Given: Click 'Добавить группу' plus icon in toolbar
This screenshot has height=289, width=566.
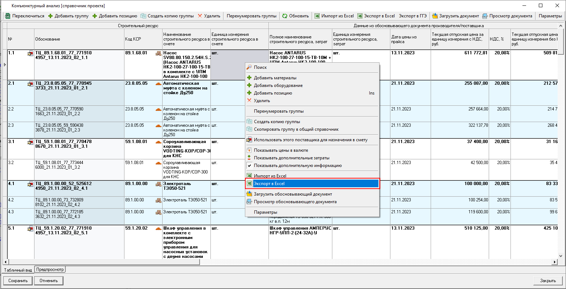Looking at the screenshot, I should (x=50, y=16).
